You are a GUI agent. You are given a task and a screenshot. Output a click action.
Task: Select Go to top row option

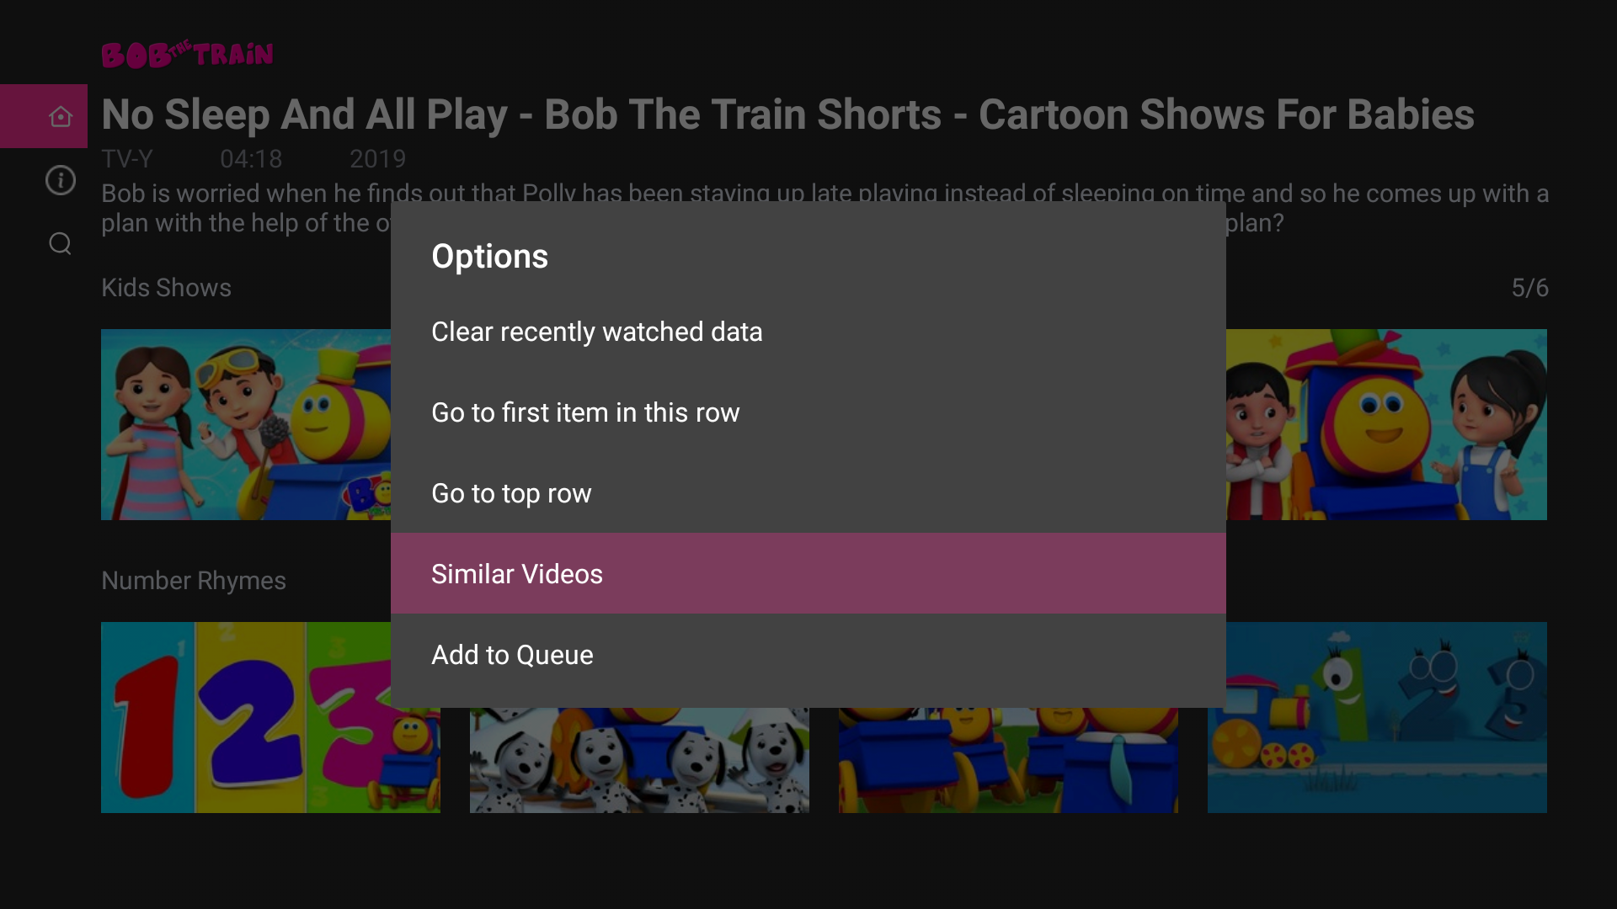[x=510, y=493]
